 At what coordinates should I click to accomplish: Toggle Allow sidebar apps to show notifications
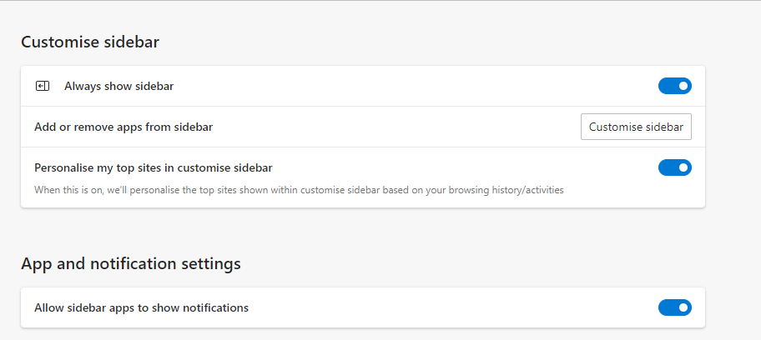pos(674,307)
